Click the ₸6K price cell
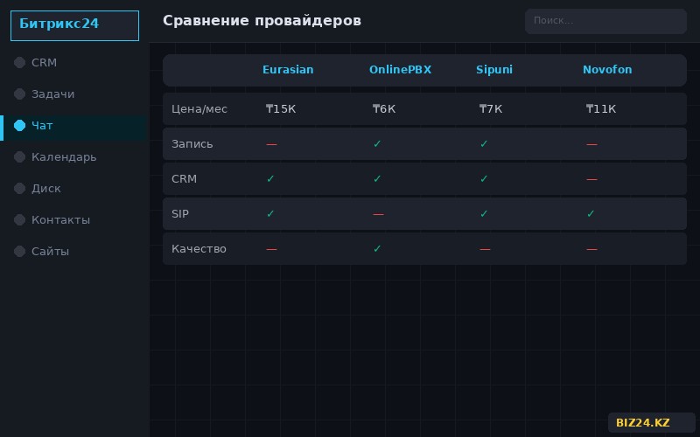This screenshot has height=437, width=700. (384, 108)
